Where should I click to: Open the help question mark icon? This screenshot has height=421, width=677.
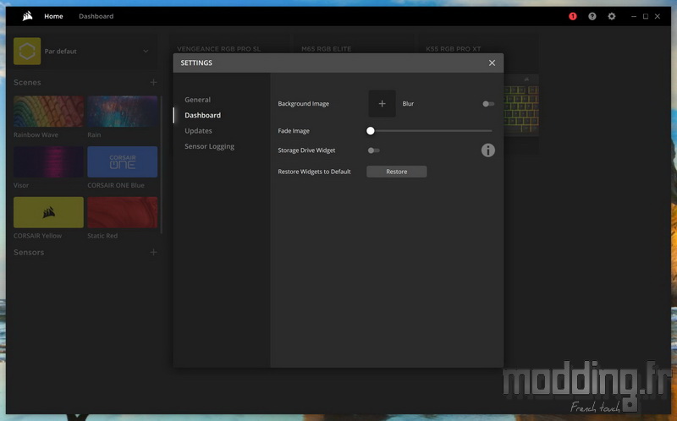(x=592, y=16)
